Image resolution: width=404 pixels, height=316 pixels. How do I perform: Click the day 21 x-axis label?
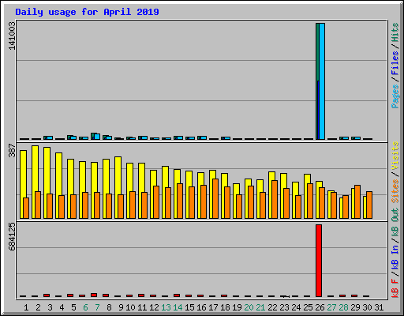tap(260, 307)
